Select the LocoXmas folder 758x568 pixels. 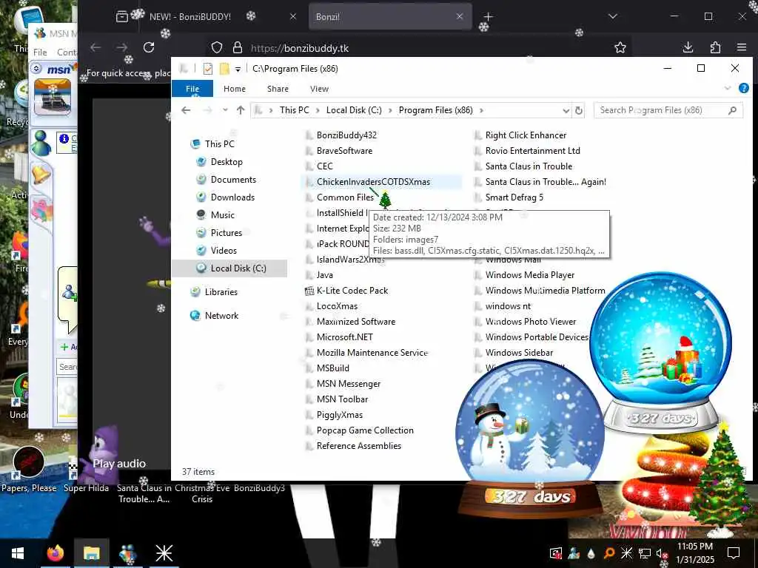[x=337, y=305]
